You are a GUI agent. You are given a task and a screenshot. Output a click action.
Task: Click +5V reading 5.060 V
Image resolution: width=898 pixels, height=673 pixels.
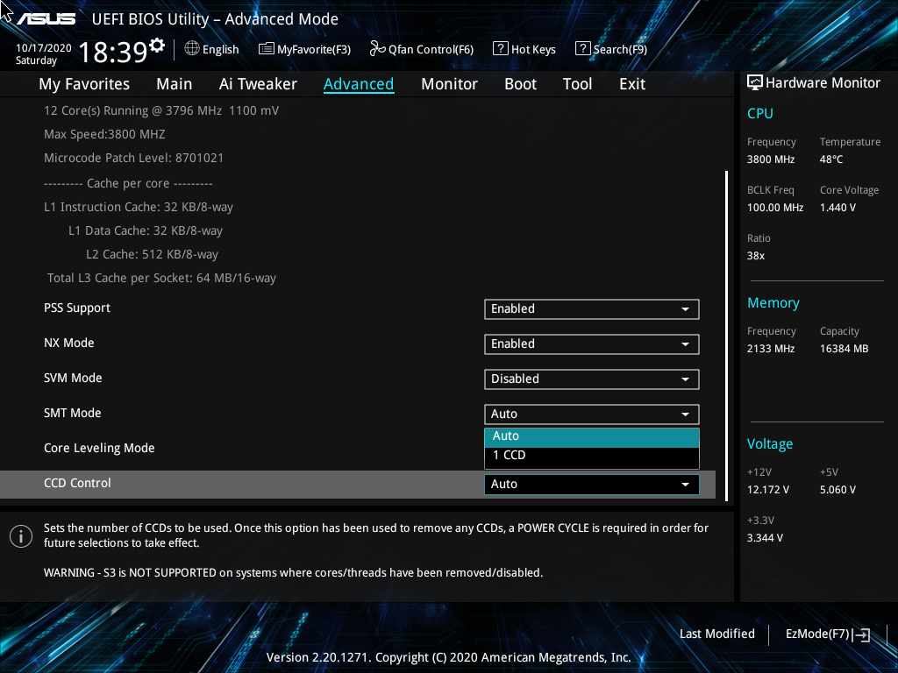(x=837, y=490)
